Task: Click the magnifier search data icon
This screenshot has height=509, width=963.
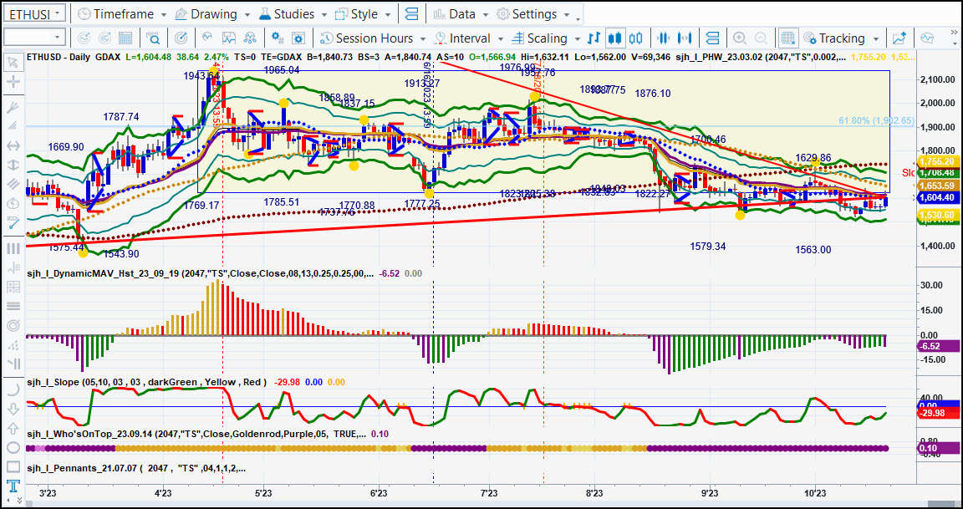Action: [x=153, y=38]
